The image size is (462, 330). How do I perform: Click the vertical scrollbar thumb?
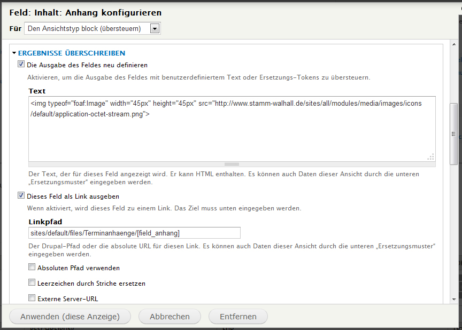[x=453, y=133]
